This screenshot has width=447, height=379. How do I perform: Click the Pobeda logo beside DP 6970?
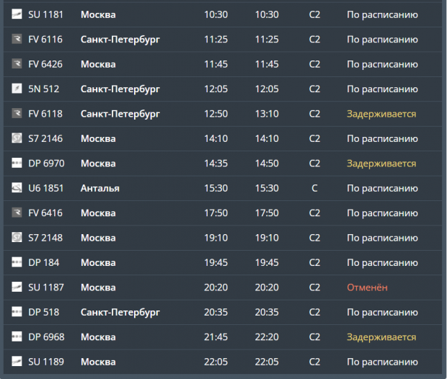(x=17, y=163)
